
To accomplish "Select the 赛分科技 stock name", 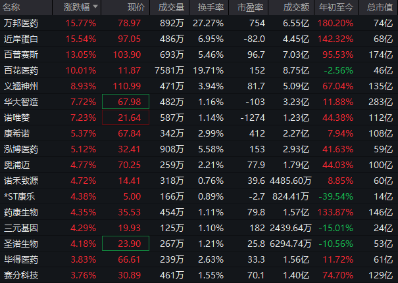I will (x=21, y=275).
